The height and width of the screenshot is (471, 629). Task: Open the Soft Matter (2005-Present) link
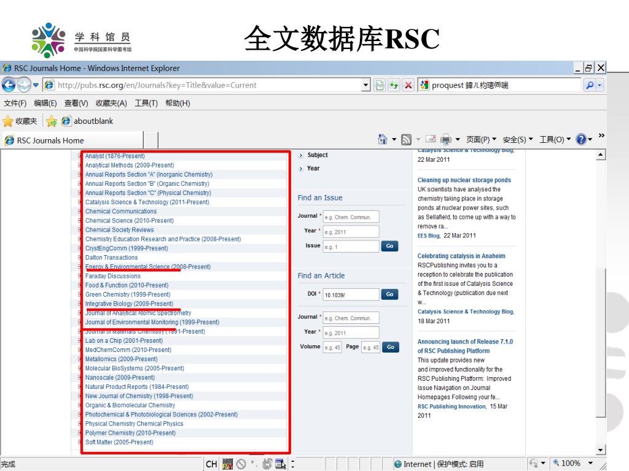[119, 442]
